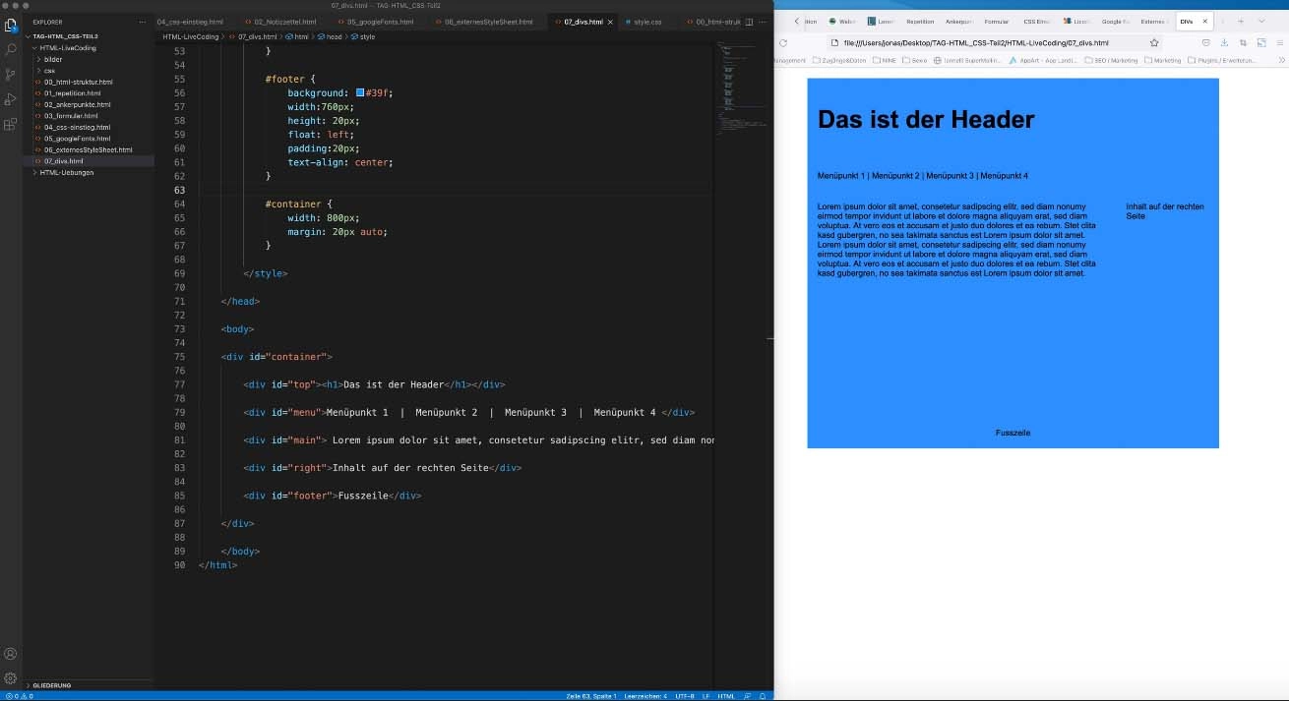The height and width of the screenshot is (701, 1289).
Task: Open the Source Control view
Action: point(11,74)
